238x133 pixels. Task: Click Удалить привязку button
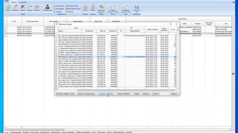123,94
